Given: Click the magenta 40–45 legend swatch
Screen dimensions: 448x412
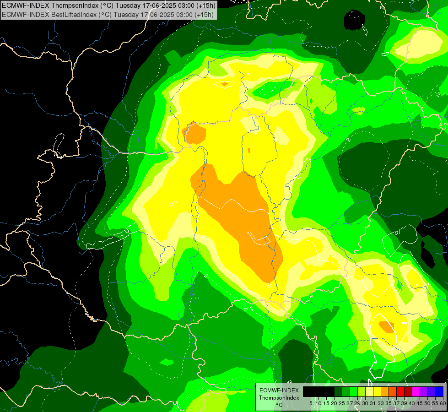Looking at the screenshot, I should click(x=416, y=391).
